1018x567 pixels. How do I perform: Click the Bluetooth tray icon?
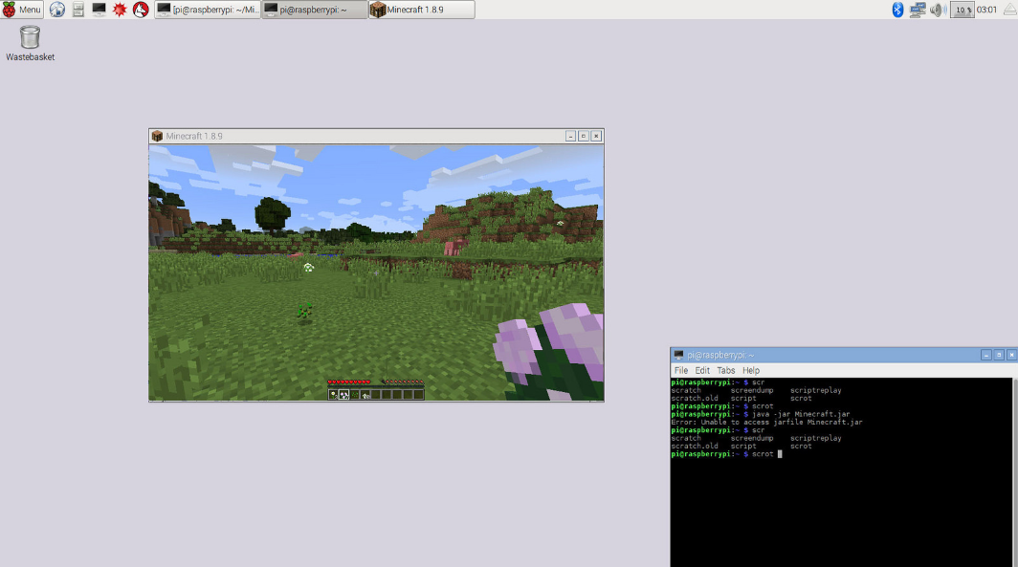point(897,9)
